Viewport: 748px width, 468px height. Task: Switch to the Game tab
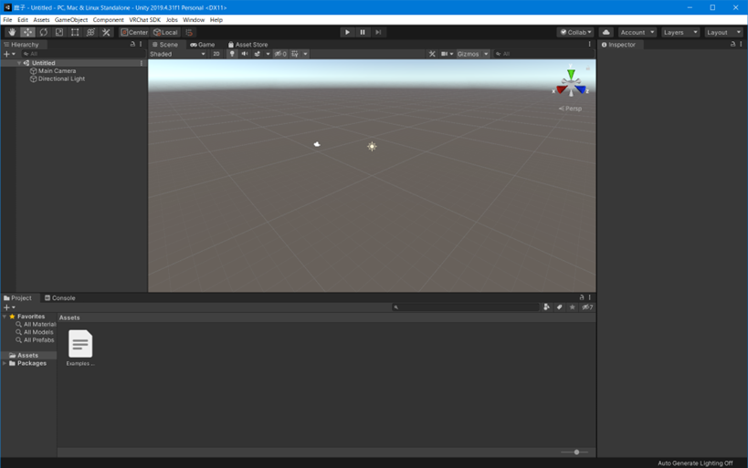[x=203, y=44]
